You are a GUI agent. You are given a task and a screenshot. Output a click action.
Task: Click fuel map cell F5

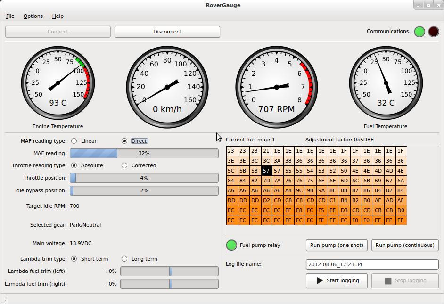point(321,210)
